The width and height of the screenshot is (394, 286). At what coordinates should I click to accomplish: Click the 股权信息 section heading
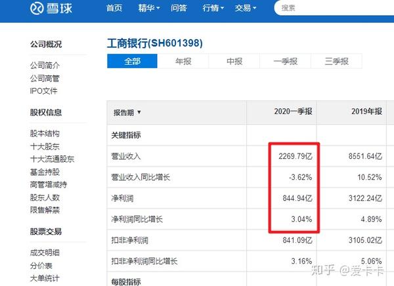click(x=46, y=112)
